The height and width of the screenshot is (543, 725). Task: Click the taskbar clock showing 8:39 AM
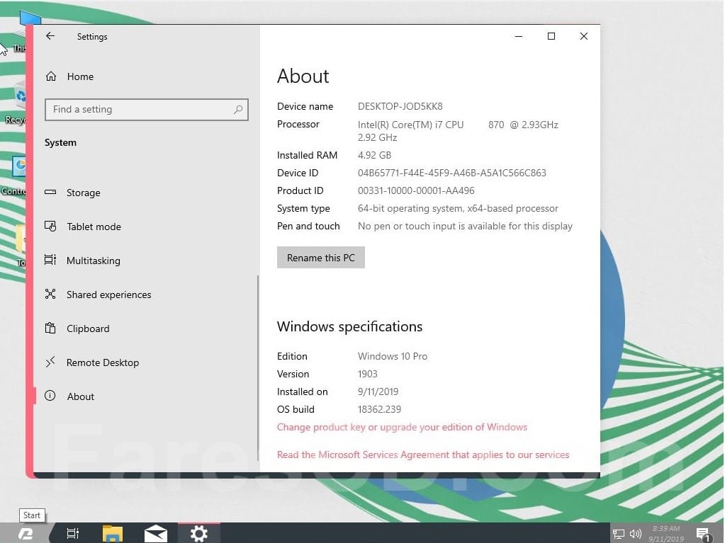665,533
